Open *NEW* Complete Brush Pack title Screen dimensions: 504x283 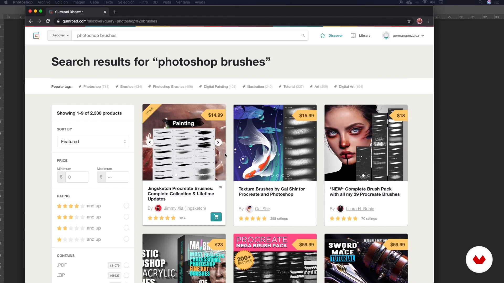365,192
